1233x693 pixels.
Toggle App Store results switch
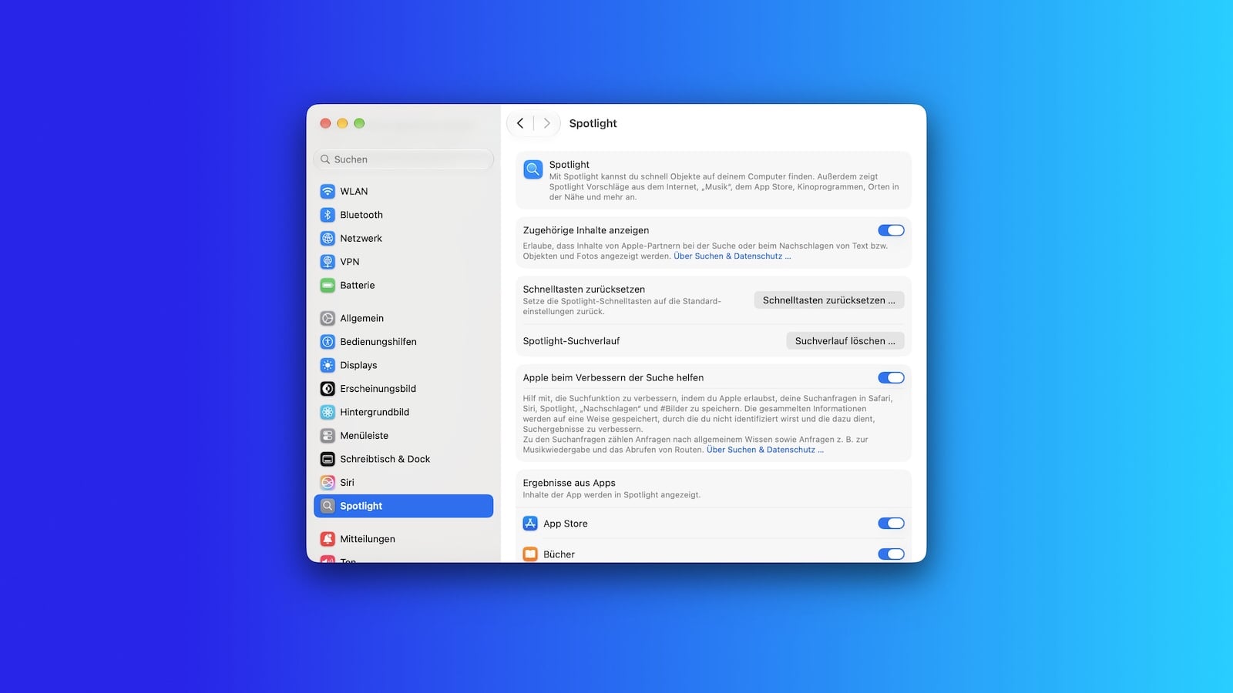891,524
